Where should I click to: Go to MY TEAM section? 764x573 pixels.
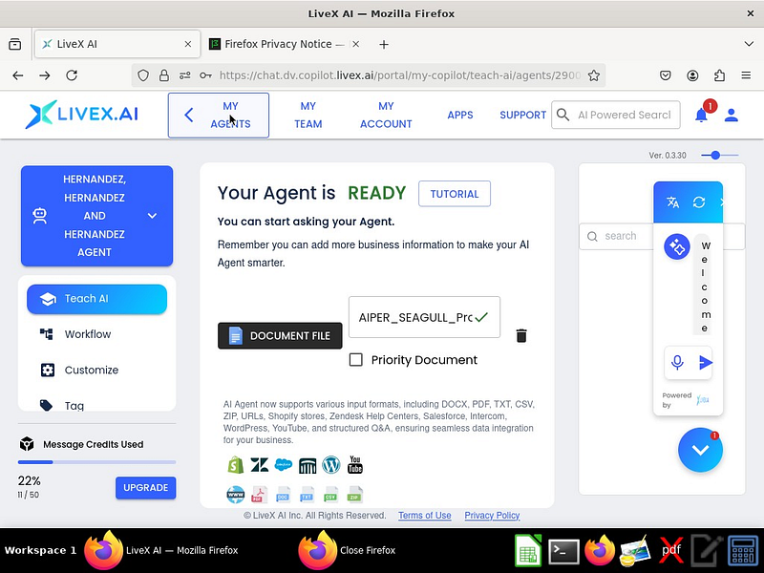point(308,115)
